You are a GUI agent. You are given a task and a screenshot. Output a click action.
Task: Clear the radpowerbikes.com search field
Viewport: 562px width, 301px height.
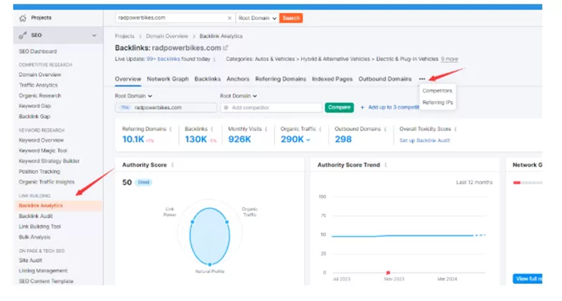click(x=230, y=18)
